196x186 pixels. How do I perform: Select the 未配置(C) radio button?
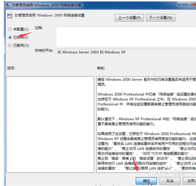tap(10, 29)
